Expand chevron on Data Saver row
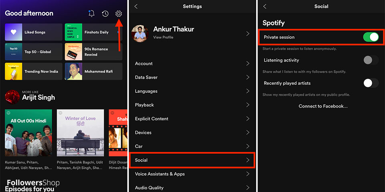The width and height of the screenshot is (385, 192). (x=248, y=77)
